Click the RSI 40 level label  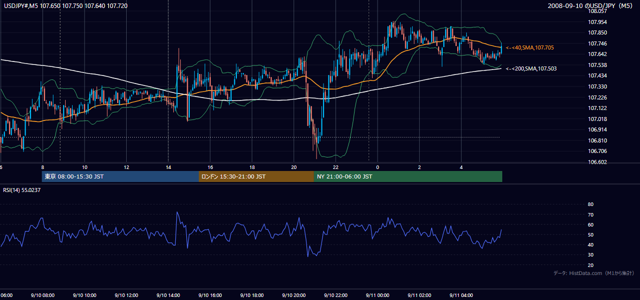[590, 245]
